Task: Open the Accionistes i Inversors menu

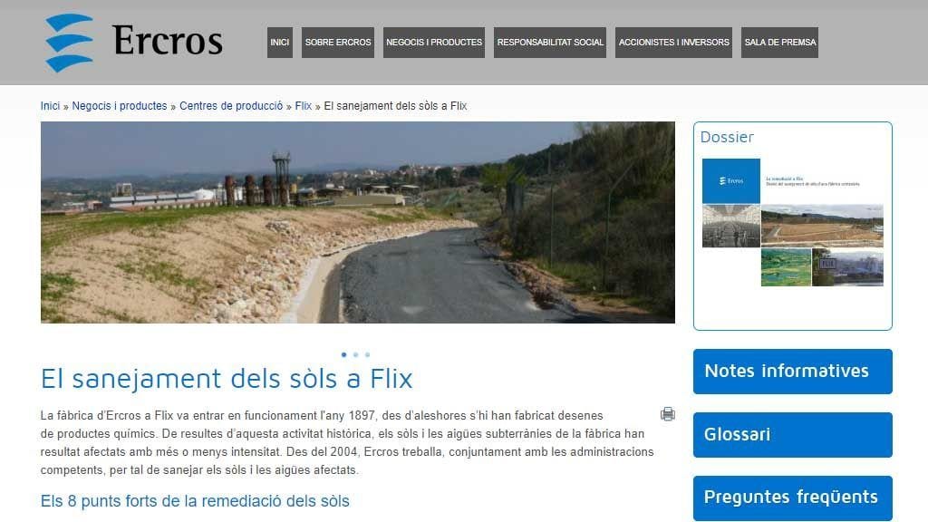Action: (x=673, y=43)
